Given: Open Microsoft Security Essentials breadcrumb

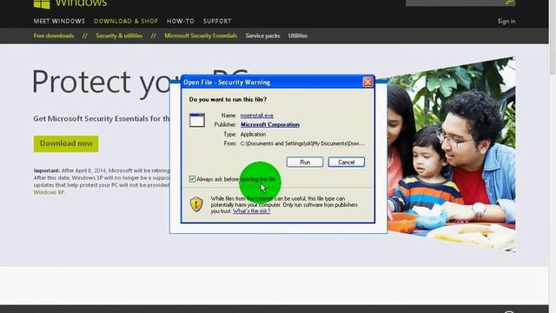Looking at the screenshot, I should point(201,36).
